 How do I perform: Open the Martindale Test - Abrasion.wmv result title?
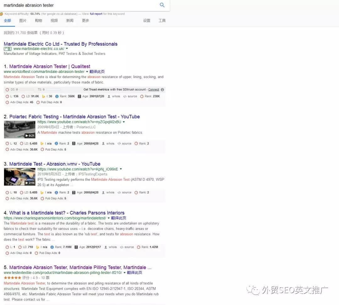(55, 164)
